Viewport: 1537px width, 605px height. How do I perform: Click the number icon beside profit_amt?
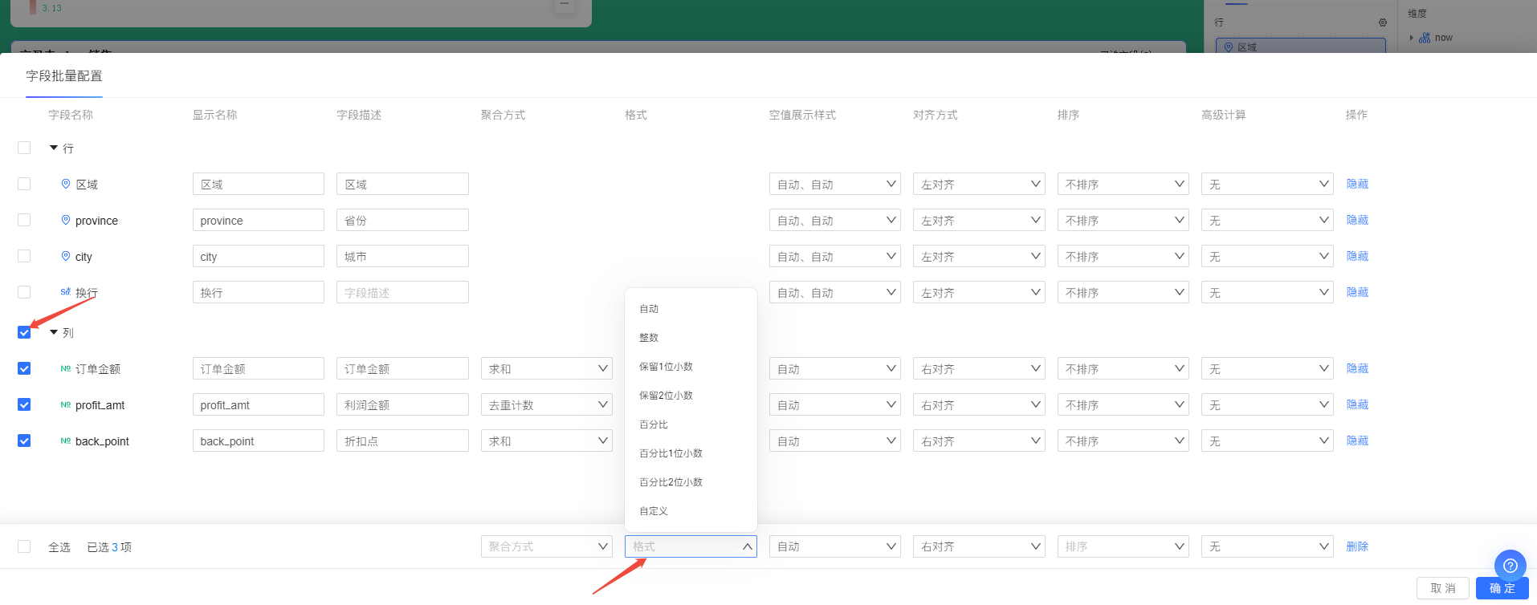click(x=66, y=405)
